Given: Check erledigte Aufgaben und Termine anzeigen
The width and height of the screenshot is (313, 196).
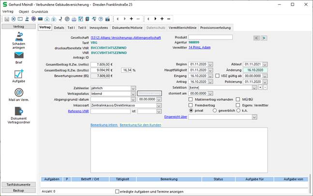Looking at the screenshot, I should pos(117,191).
